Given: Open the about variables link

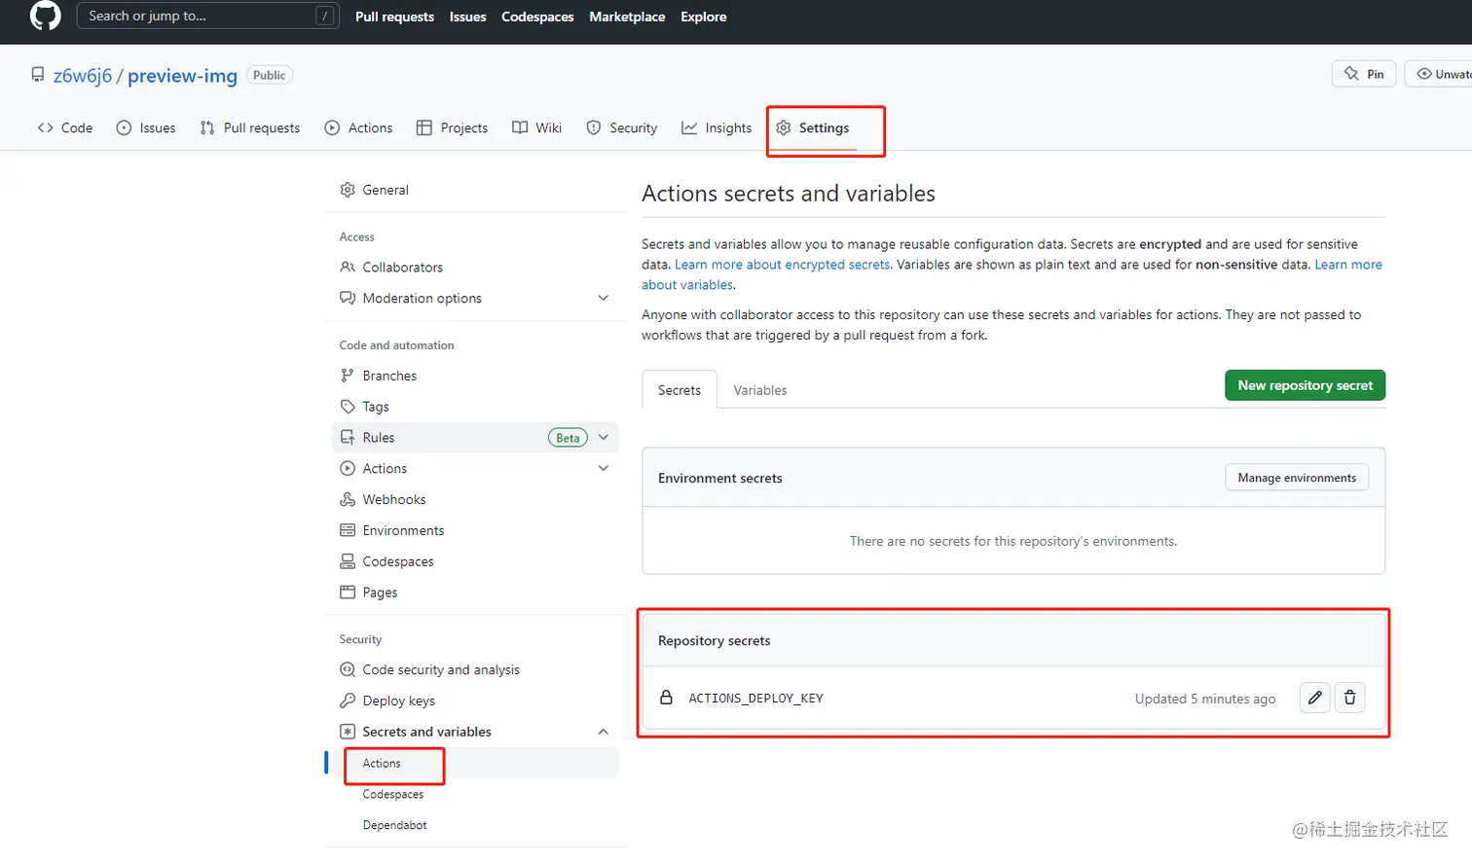Looking at the screenshot, I should 687,285.
